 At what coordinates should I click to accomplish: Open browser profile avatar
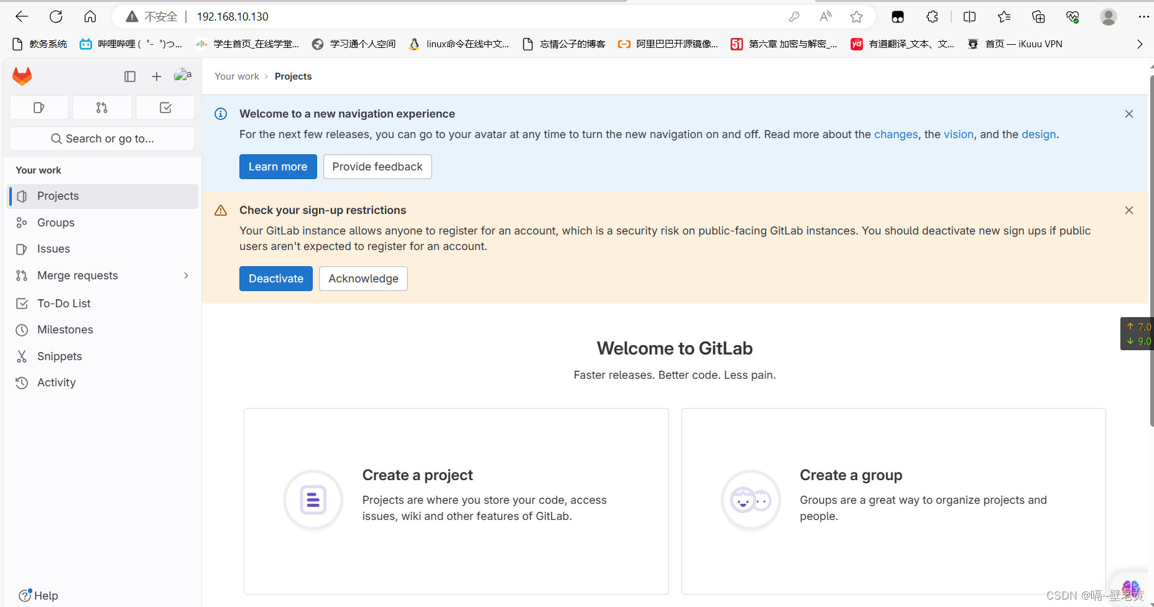(1109, 17)
